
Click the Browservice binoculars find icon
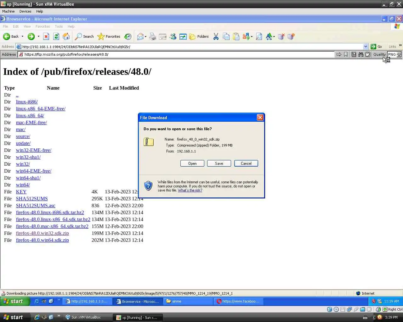361,54
